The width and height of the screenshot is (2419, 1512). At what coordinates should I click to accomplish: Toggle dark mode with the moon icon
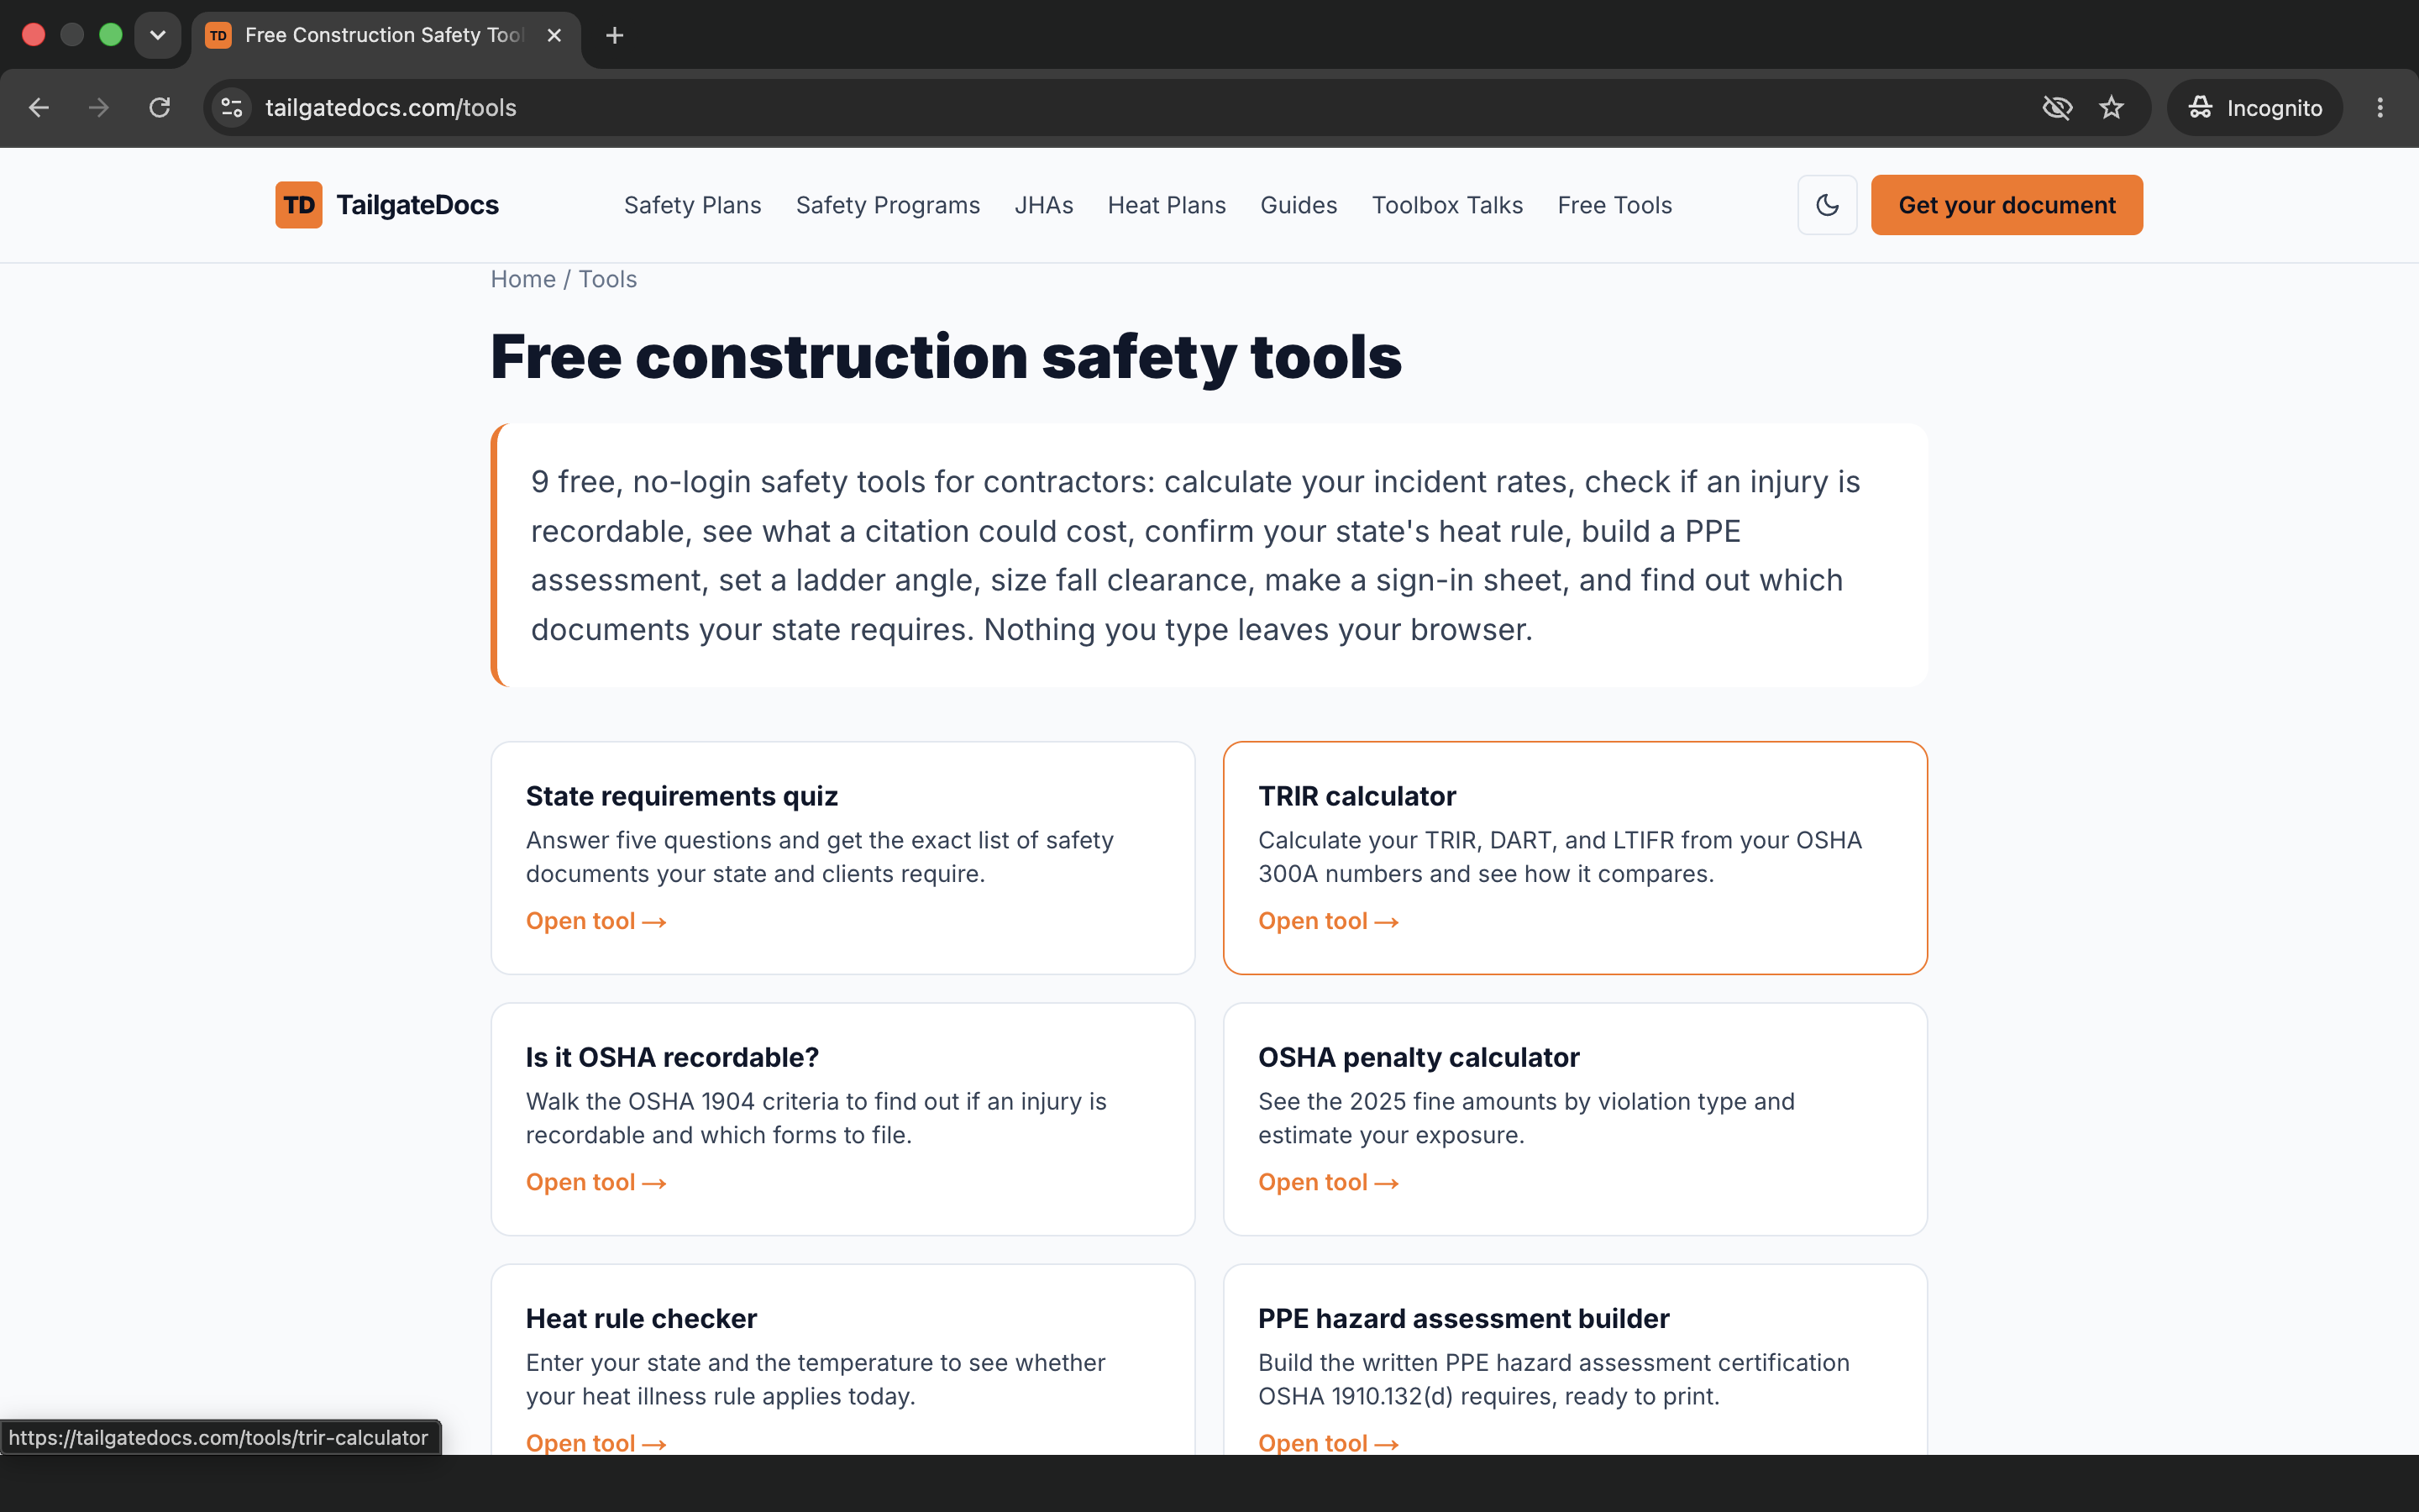1827,205
